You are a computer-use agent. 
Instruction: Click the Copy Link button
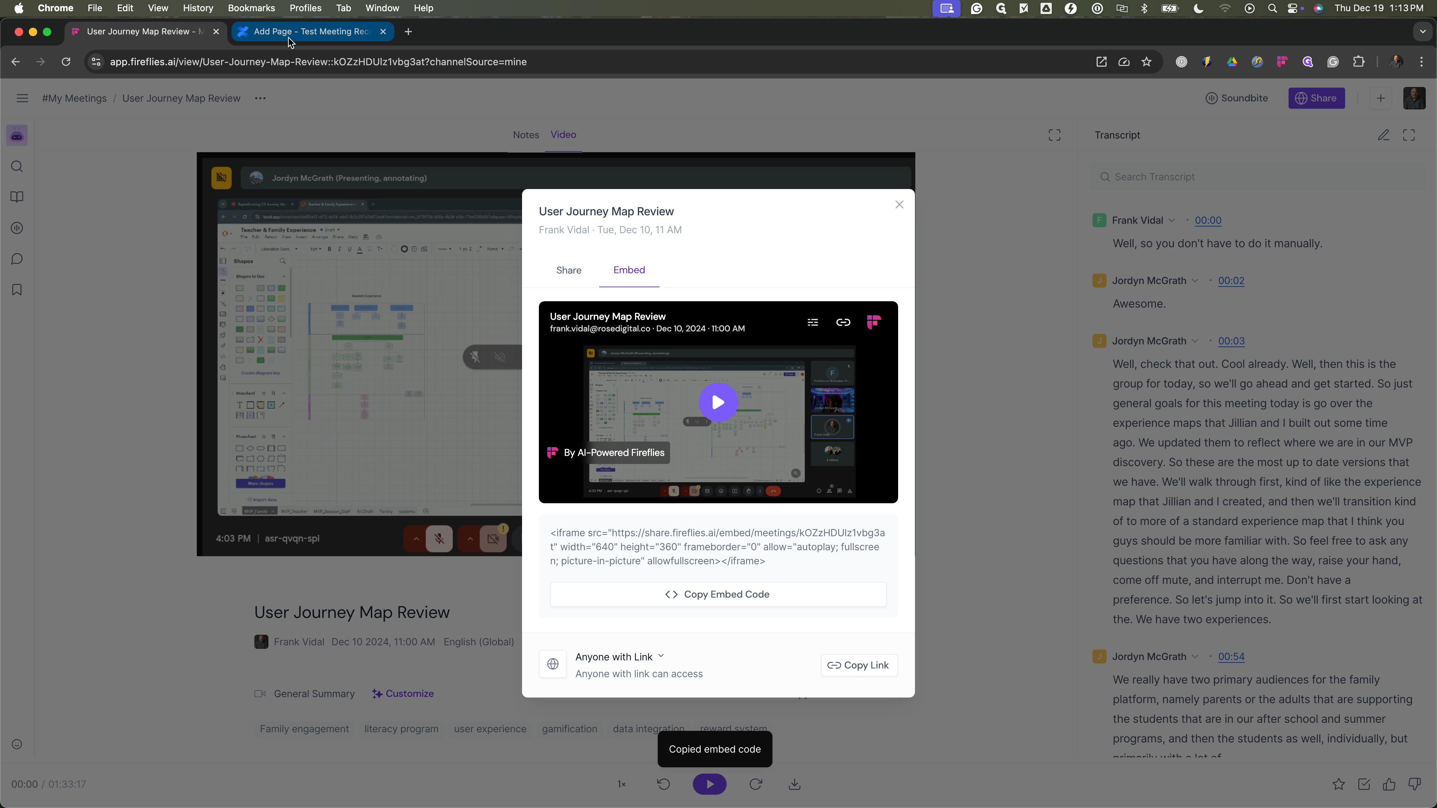point(858,665)
